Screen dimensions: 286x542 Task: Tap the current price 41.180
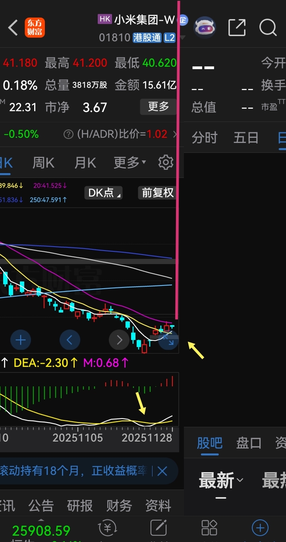click(20, 63)
